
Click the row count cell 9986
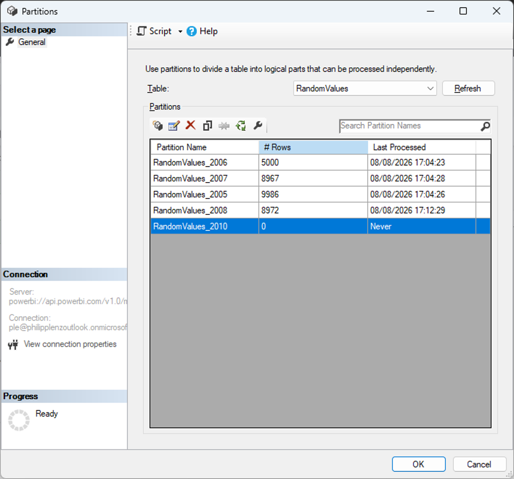click(x=313, y=195)
